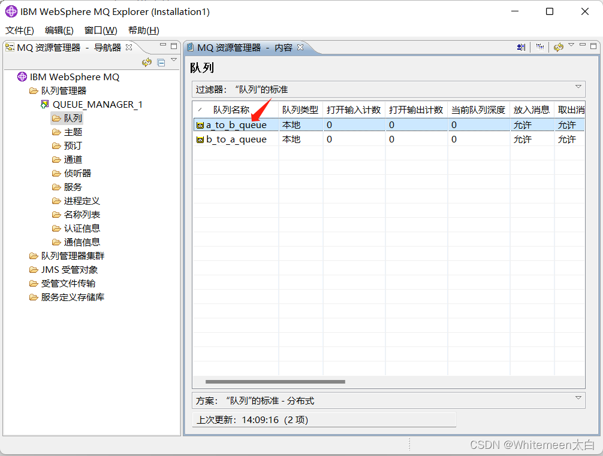Expand the 方案 scheme bar arrow
The width and height of the screenshot is (603, 456).
578,398
